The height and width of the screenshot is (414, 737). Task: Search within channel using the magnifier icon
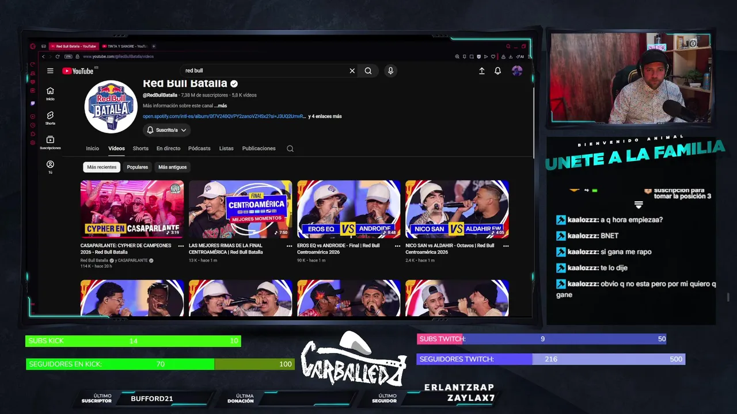[290, 148]
